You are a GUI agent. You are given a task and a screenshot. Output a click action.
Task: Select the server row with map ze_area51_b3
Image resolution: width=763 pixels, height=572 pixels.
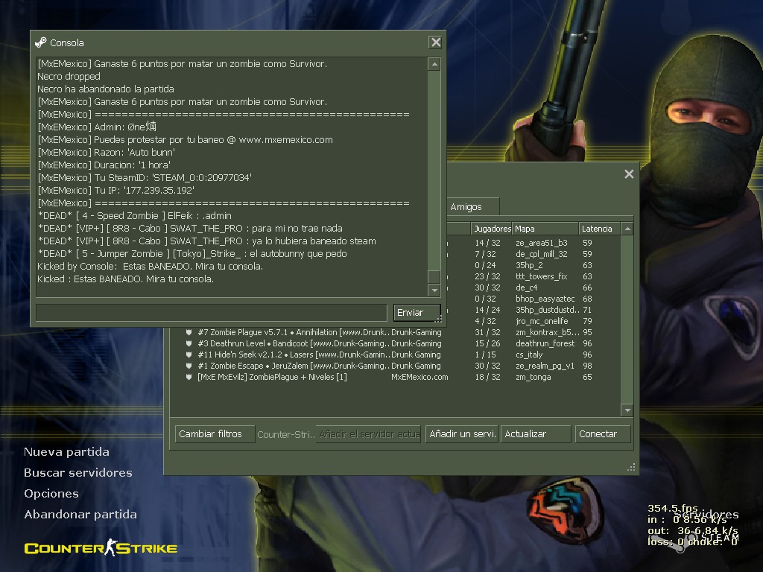tap(534, 243)
